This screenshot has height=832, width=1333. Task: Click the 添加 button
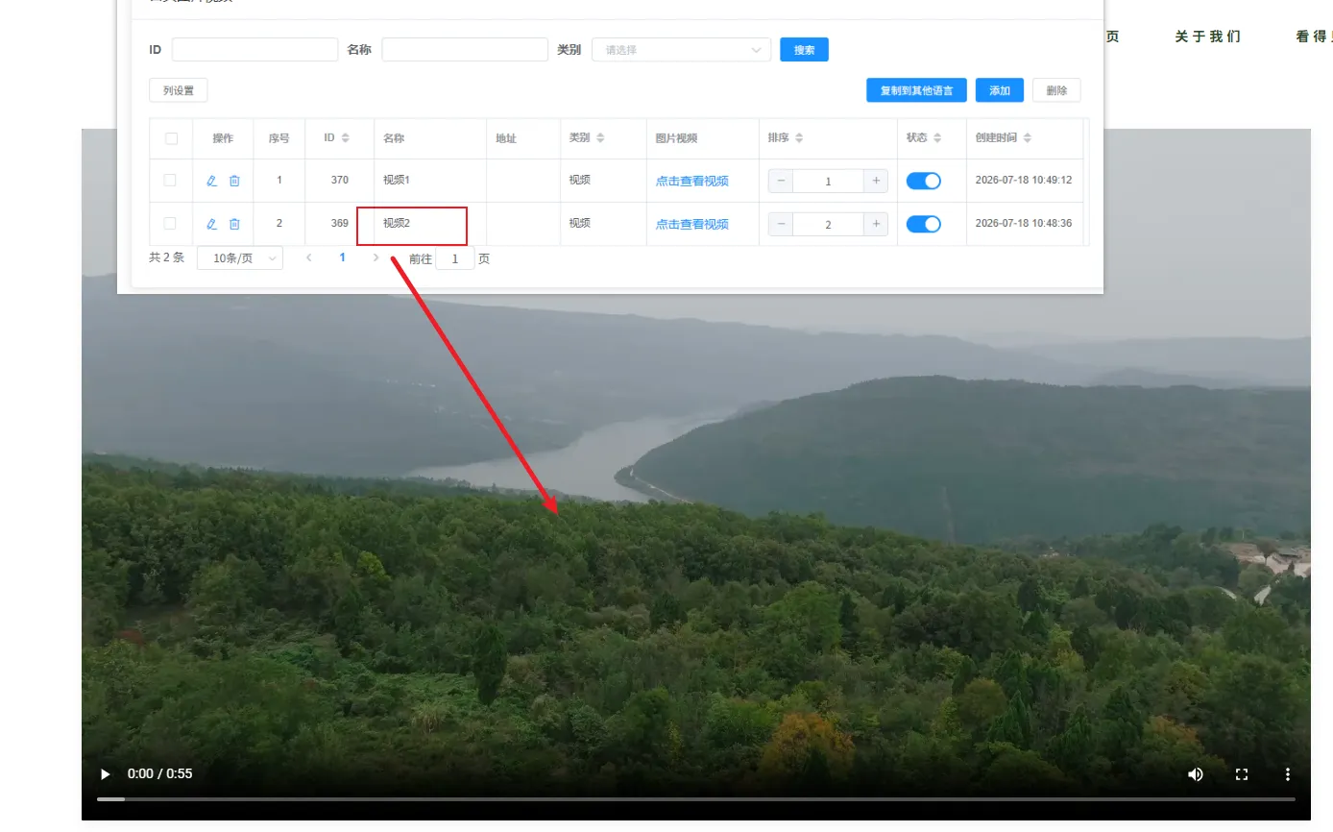coord(1000,90)
